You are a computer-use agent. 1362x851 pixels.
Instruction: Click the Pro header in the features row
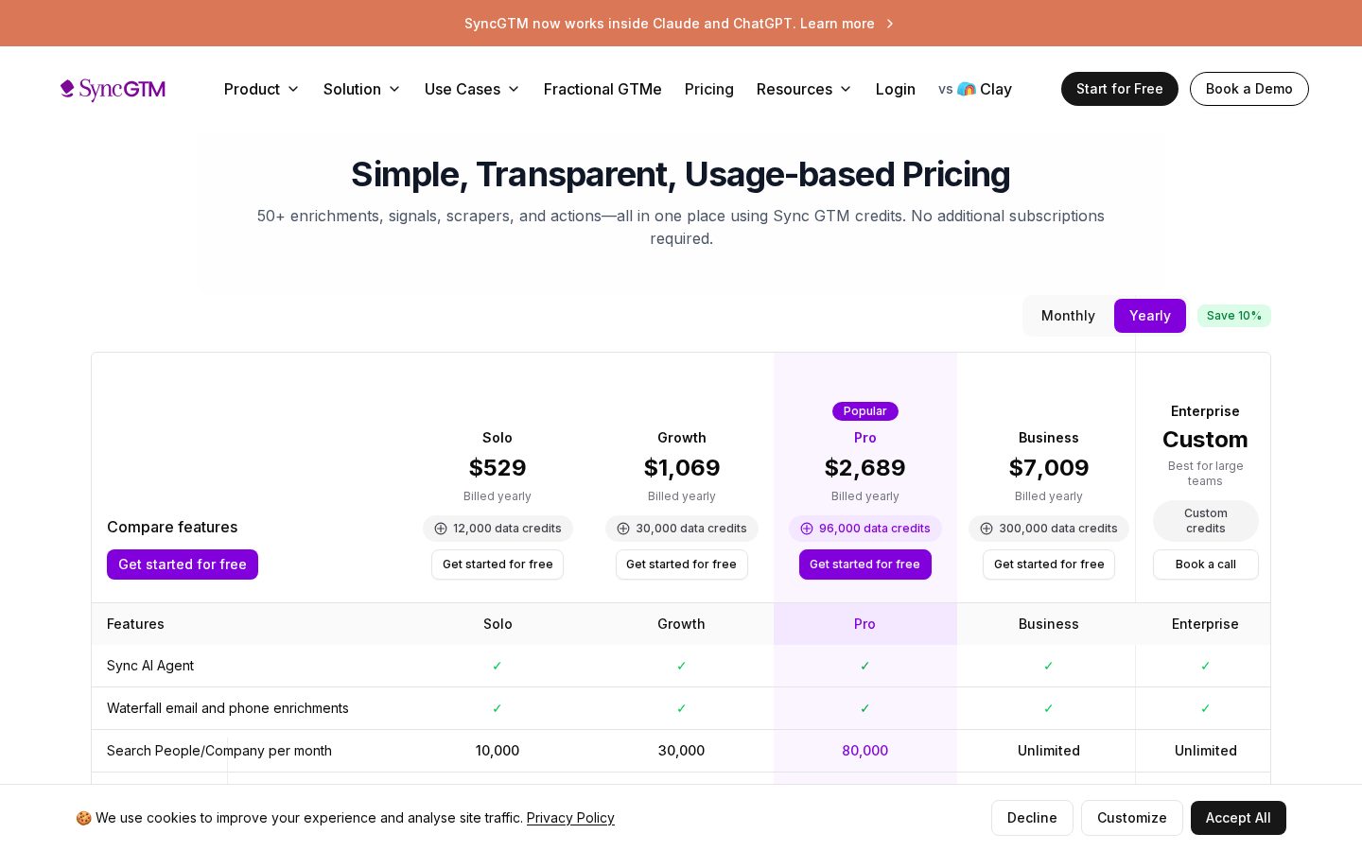(865, 624)
